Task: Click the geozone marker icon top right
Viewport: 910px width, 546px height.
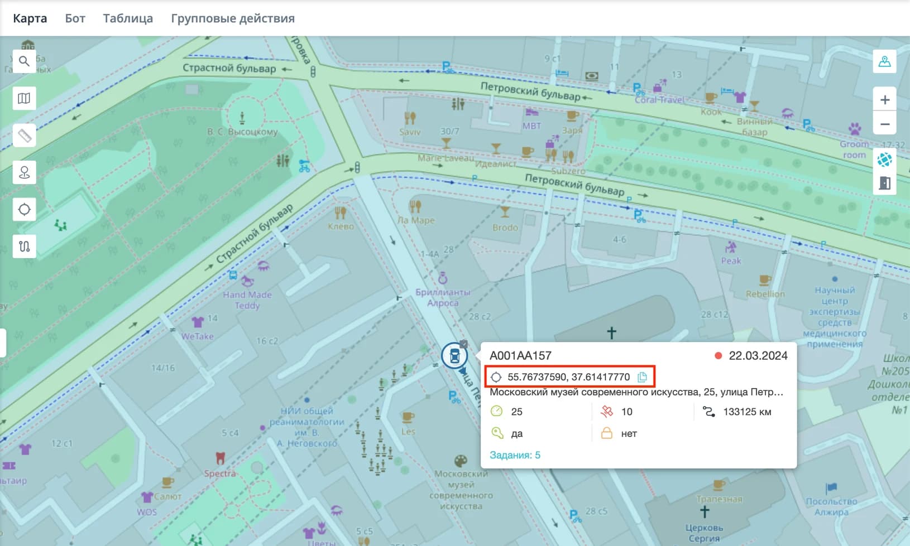Action: (884, 62)
